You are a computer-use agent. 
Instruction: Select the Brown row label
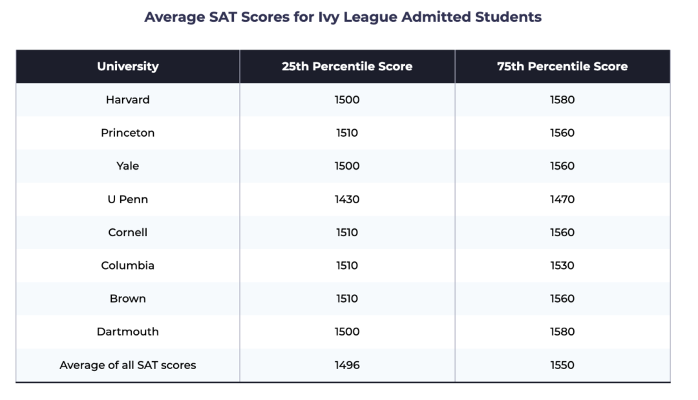pos(127,299)
